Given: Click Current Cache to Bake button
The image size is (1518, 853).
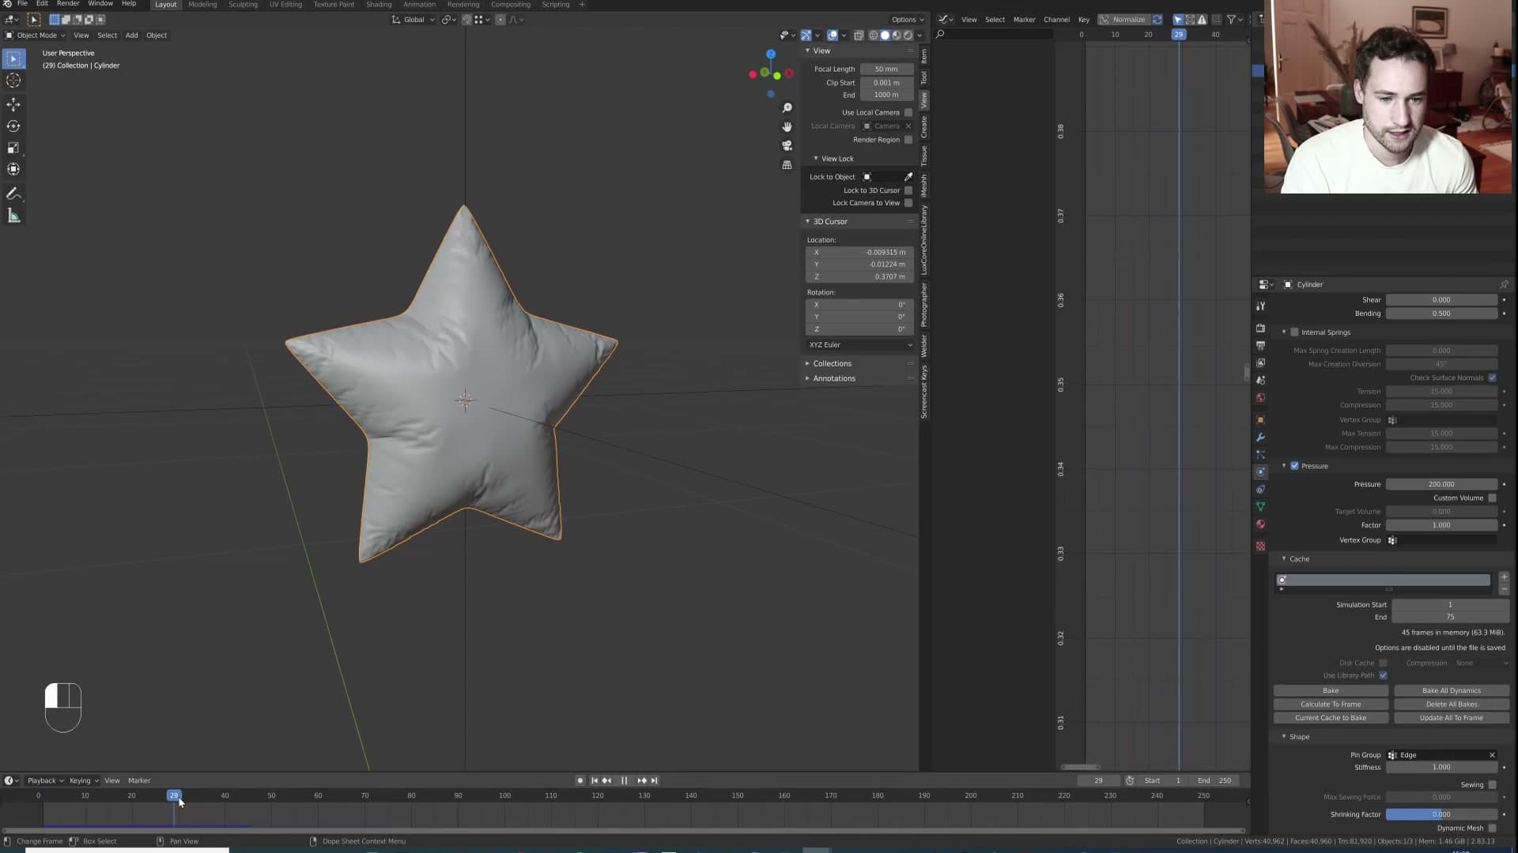Looking at the screenshot, I should (x=1331, y=718).
